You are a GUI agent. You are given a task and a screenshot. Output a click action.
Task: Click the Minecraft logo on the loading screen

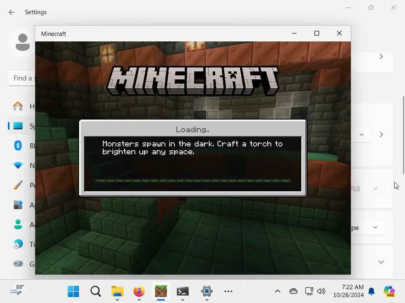[x=193, y=81]
